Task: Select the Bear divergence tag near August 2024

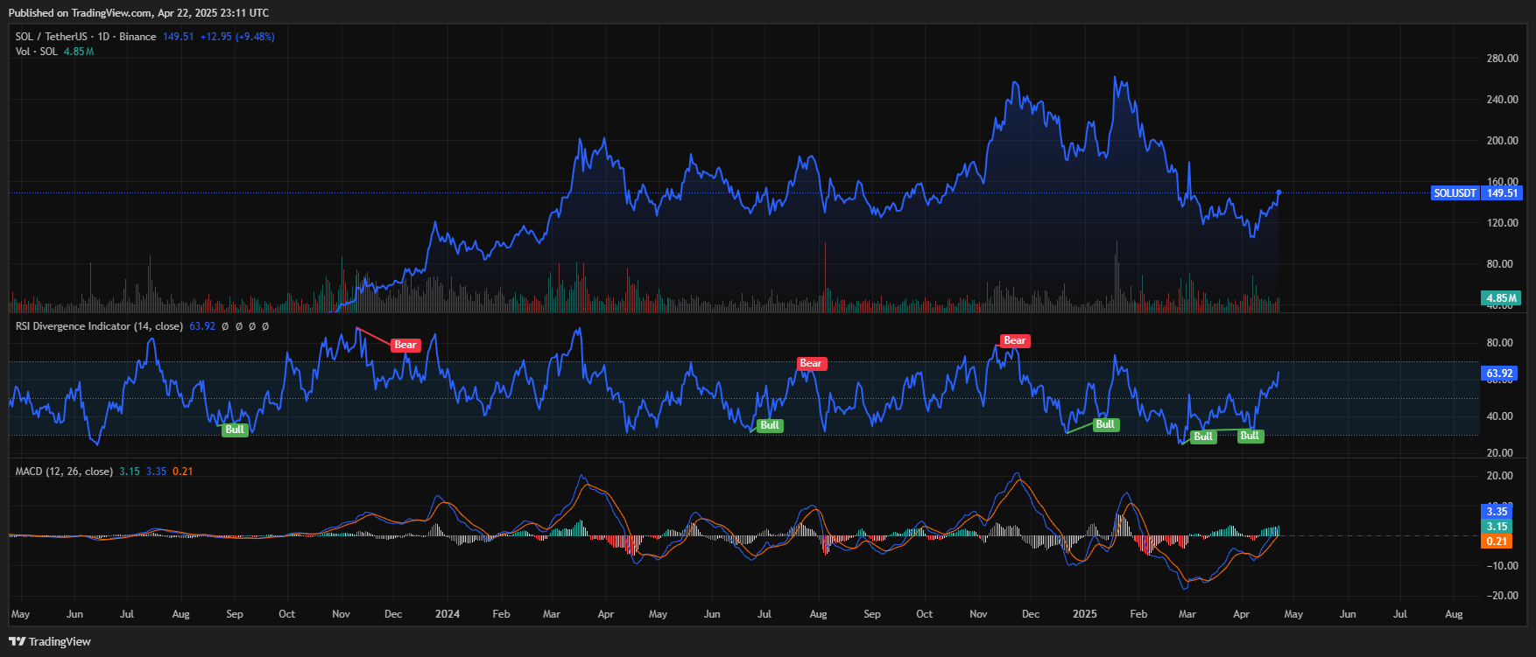Action: [x=810, y=363]
